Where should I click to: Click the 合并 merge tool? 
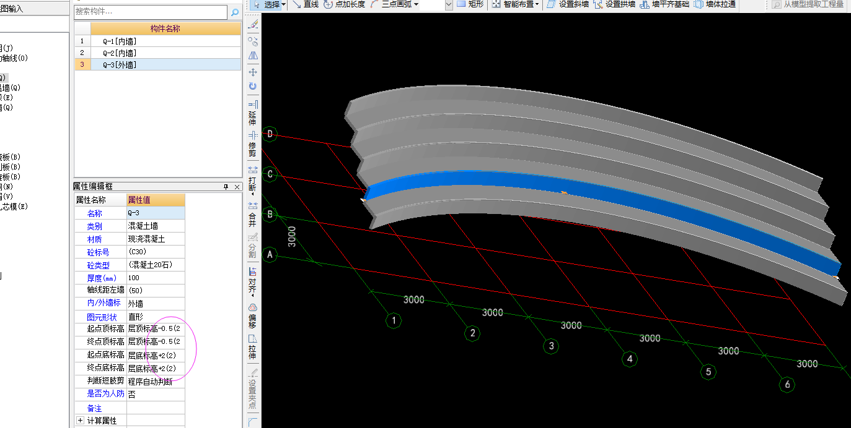coord(253,214)
